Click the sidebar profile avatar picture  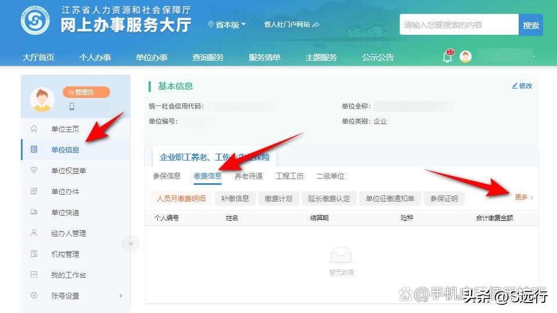pos(42,100)
